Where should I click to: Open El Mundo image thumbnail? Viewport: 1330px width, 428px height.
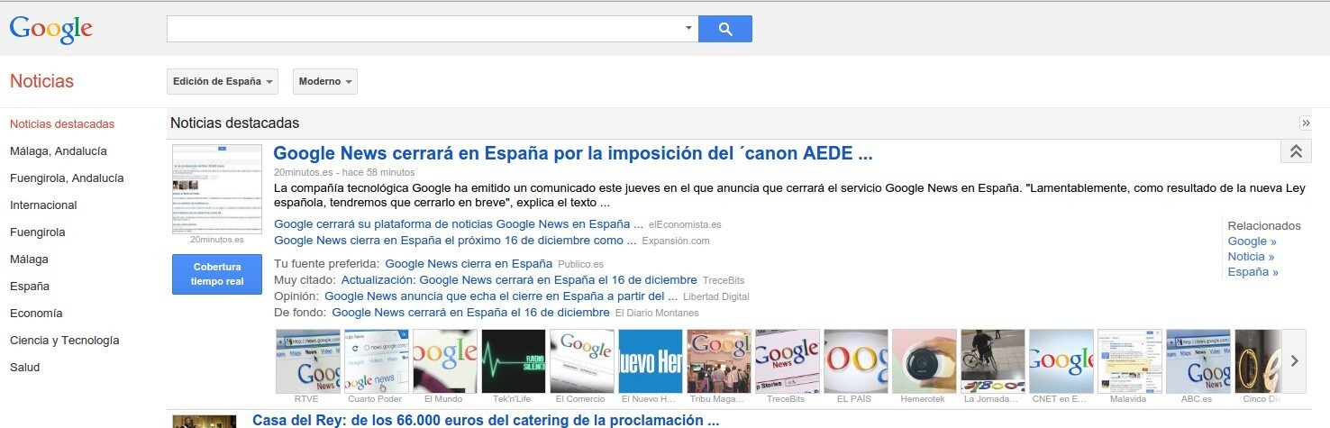coord(445,361)
